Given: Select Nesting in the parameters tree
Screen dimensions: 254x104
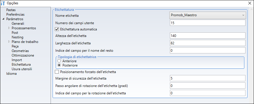Looking at the screenshot, I should (18, 37).
